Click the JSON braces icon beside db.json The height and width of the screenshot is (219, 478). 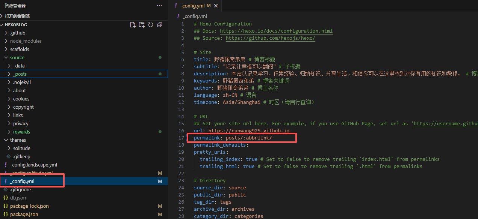click(x=6, y=198)
